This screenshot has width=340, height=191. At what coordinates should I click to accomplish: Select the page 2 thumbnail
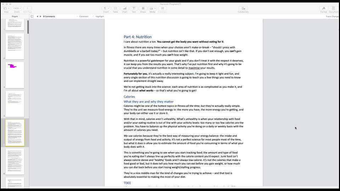click(x=15, y=46)
